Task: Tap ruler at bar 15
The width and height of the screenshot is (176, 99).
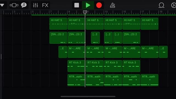Action: (125, 12)
